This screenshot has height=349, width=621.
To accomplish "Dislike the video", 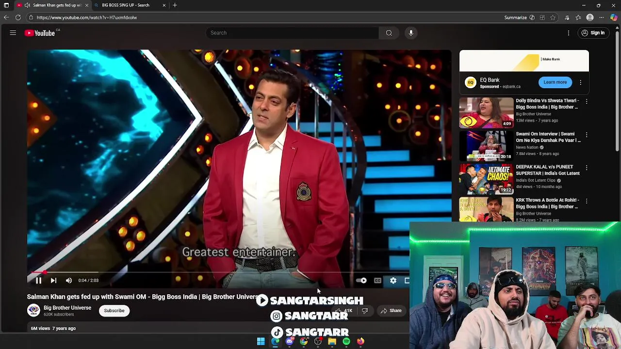I will point(365,311).
